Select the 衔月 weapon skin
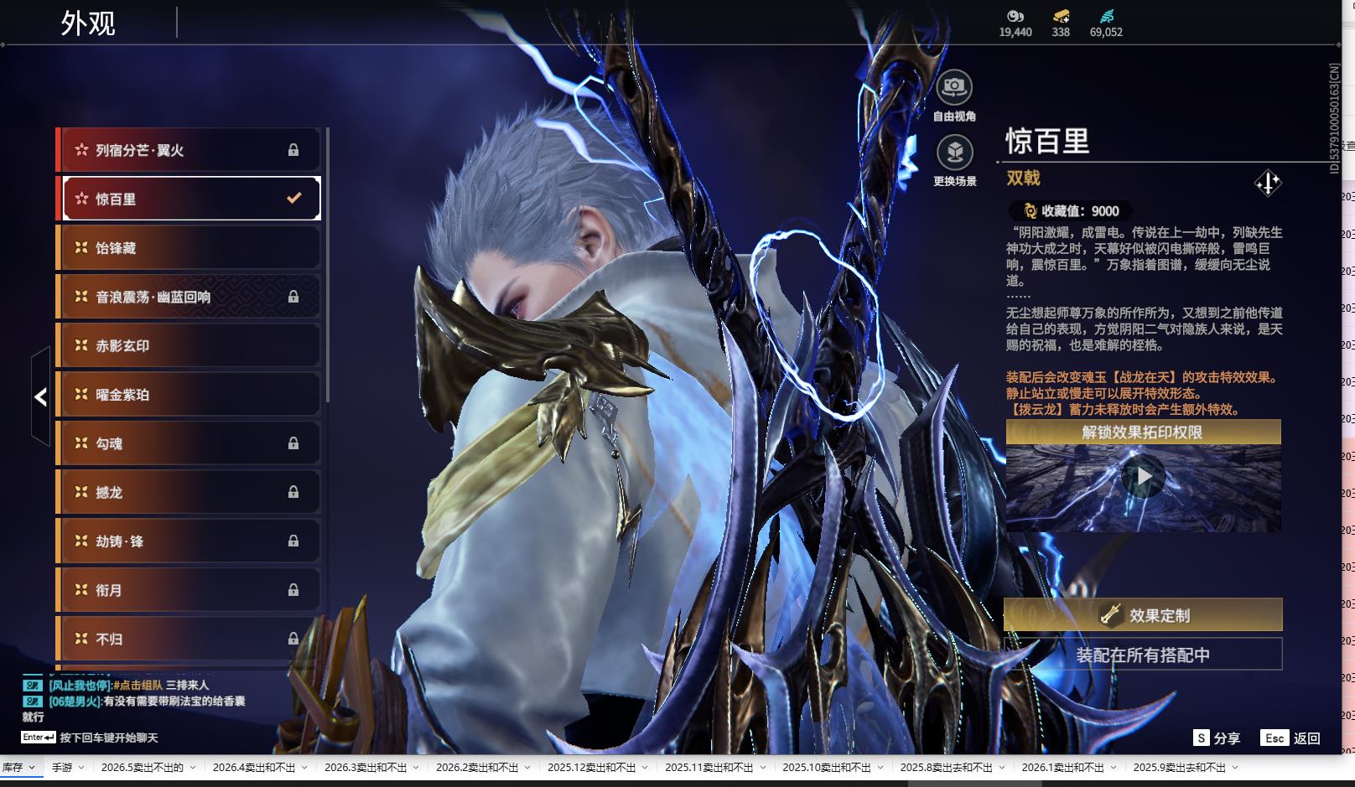The width and height of the screenshot is (1355, 787). point(189,590)
